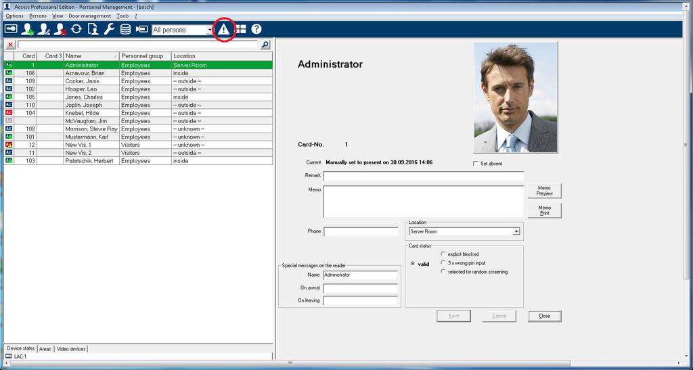Switch to the Areas tab
Image resolution: width=693 pixels, height=370 pixels.
coord(45,349)
